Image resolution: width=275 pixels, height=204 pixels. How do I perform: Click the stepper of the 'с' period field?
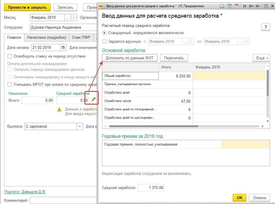(191, 42)
